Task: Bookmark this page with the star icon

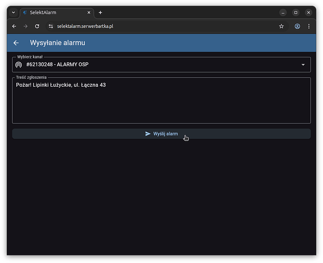Action: click(281, 26)
